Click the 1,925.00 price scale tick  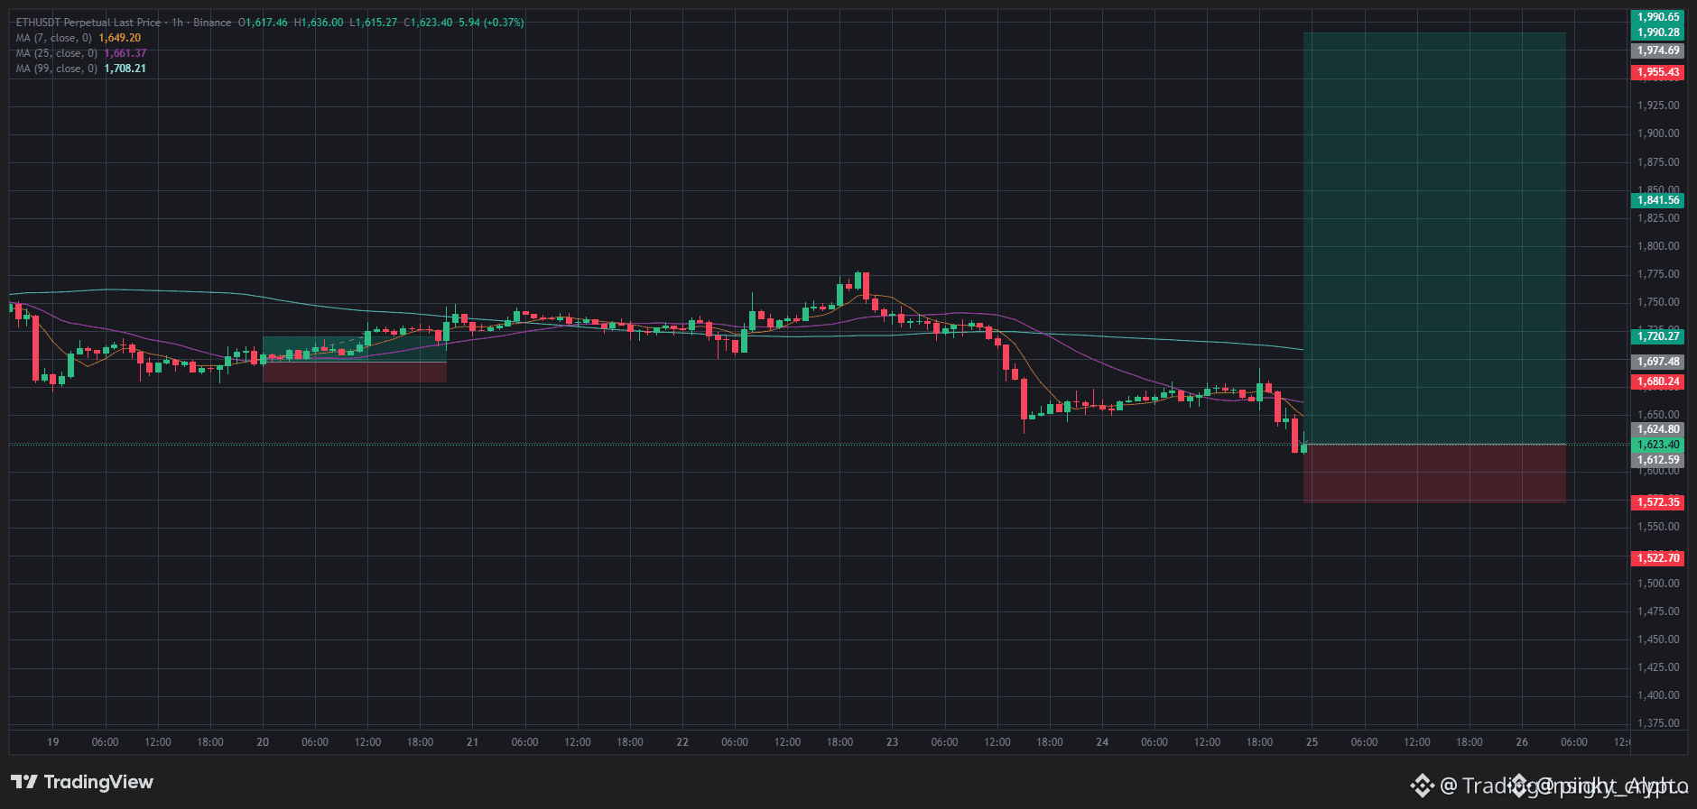[x=1658, y=106]
